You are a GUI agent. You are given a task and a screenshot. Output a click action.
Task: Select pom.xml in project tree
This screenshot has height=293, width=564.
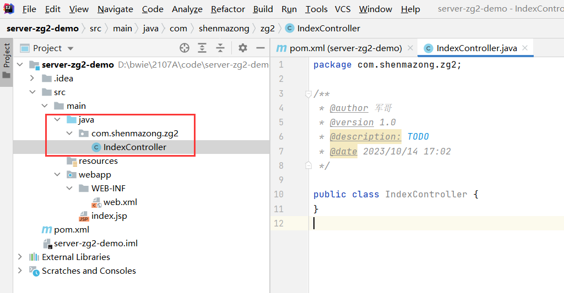(x=72, y=230)
